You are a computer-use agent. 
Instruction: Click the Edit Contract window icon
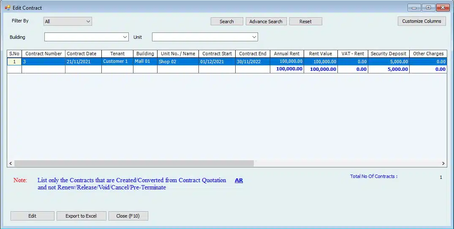coord(7,8)
